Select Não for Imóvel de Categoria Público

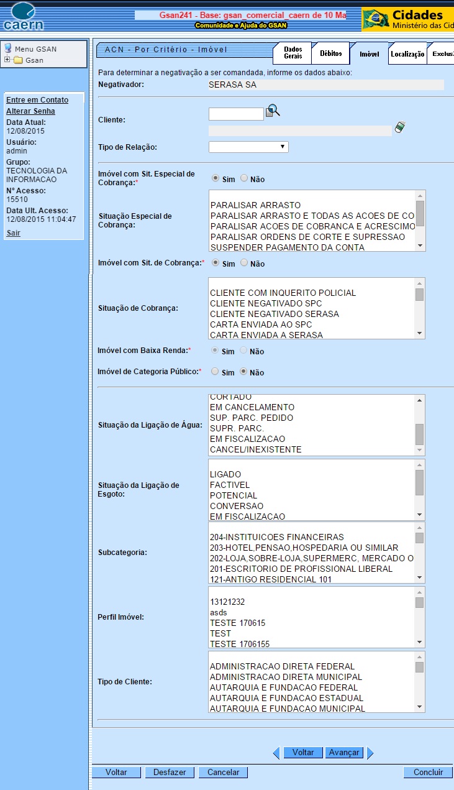point(244,372)
